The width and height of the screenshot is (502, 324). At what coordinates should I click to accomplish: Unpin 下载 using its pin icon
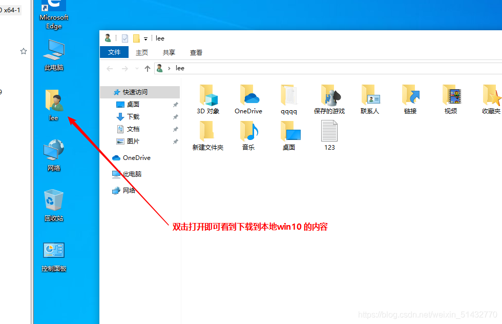click(x=175, y=117)
